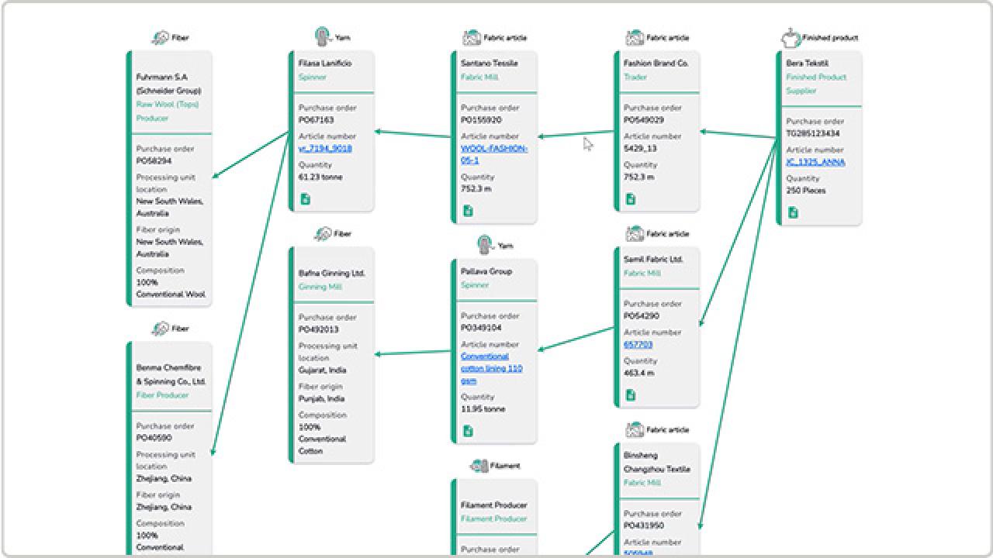Click Fabric article icon above Fashion Brand Co.
Image resolution: width=993 pixels, height=558 pixels.
(635, 38)
